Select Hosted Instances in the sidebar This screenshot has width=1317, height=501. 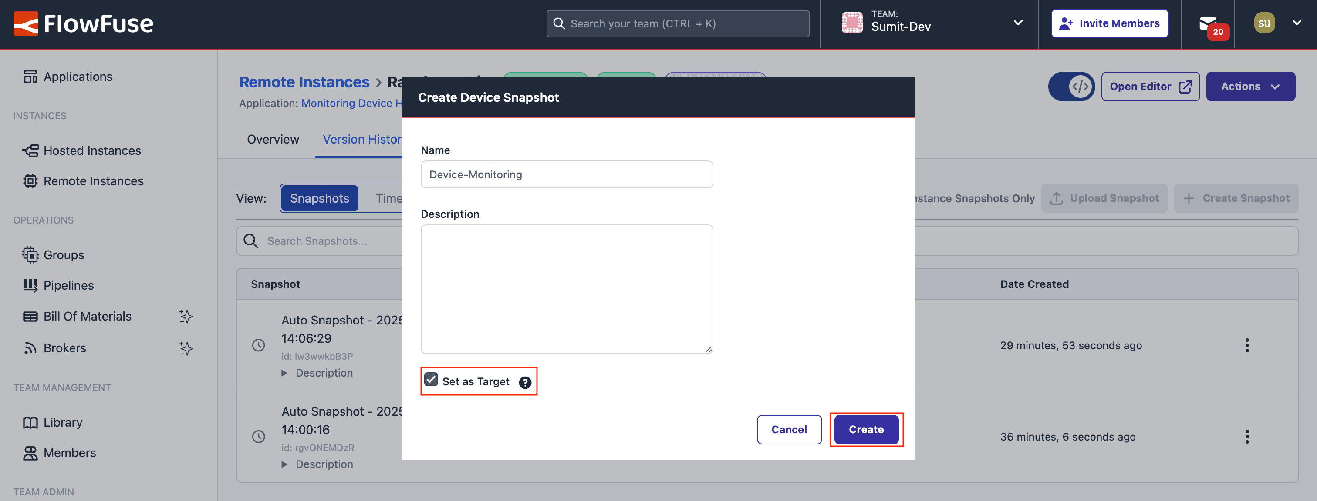click(x=92, y=150)
